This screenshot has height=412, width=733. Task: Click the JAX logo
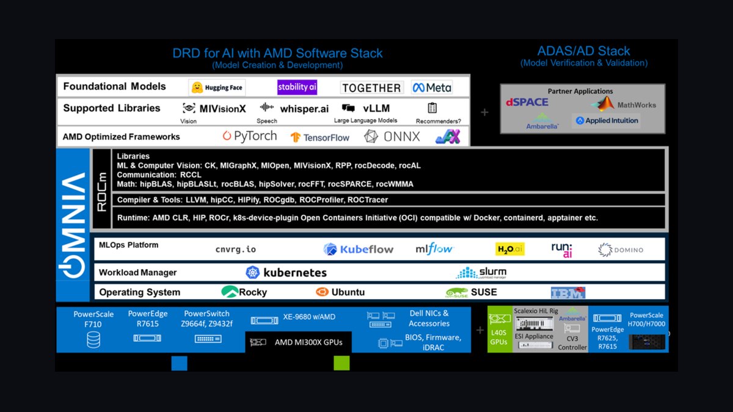[x=447, y=137]
